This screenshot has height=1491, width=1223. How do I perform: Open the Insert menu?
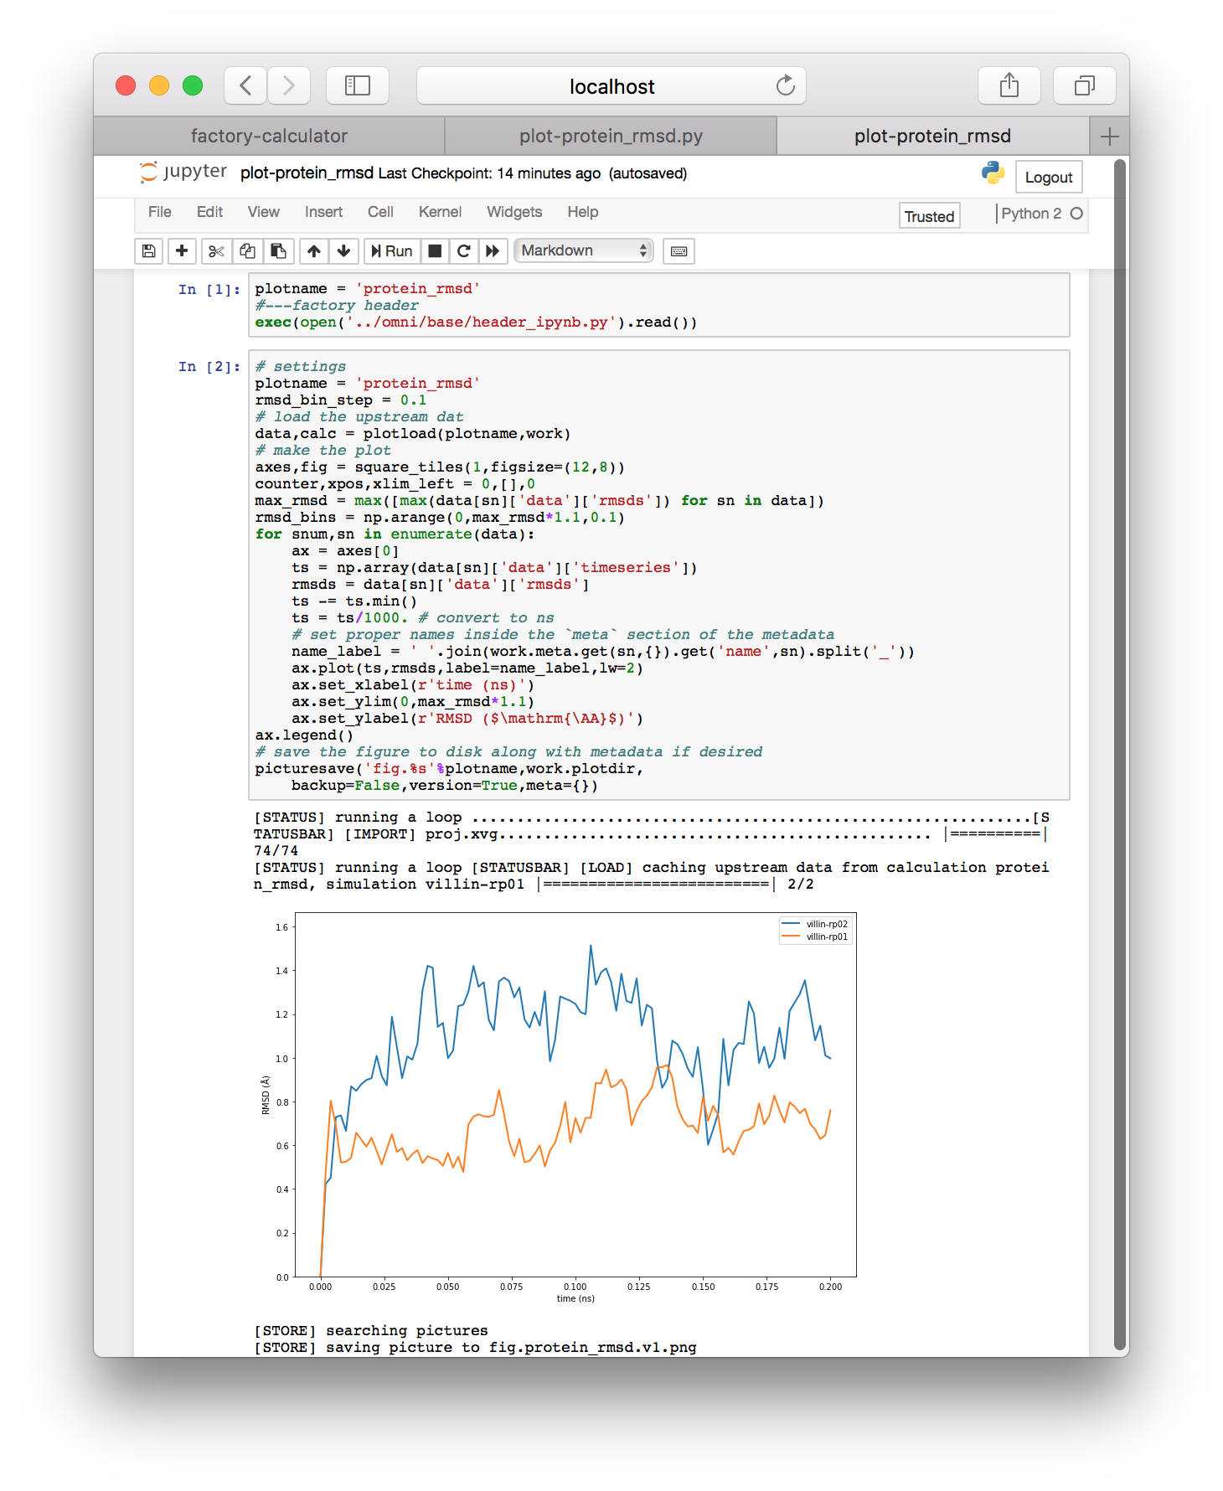tap(323, 212)
